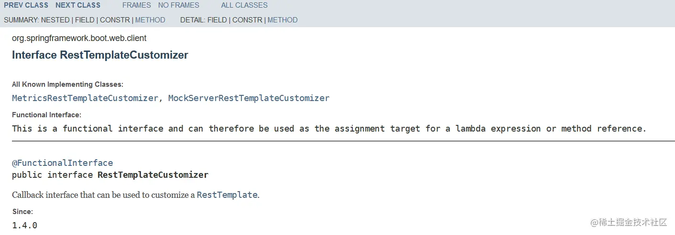
Task: Click the 1.4.0 version under Since
Action: (25, 225)
